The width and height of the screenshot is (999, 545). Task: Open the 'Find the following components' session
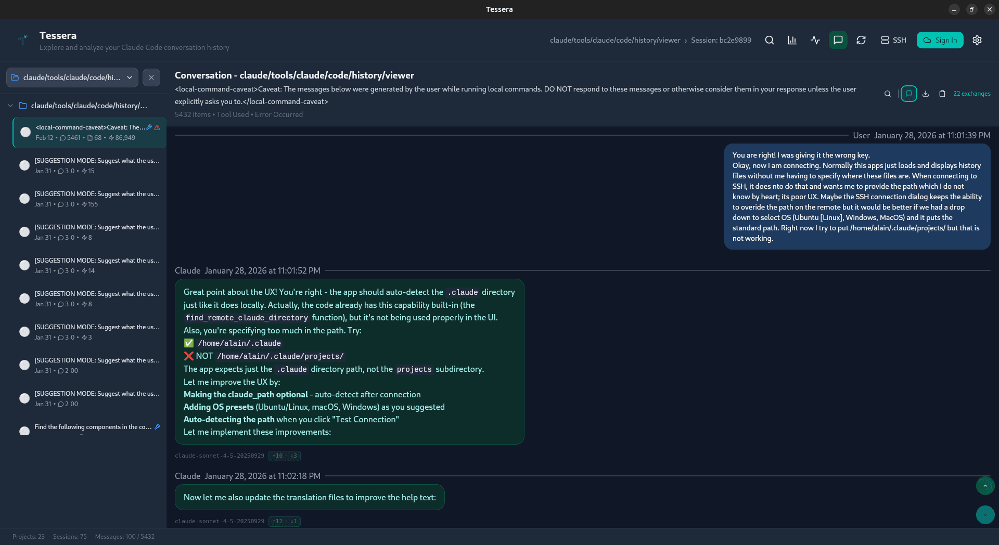pos(89,428)
